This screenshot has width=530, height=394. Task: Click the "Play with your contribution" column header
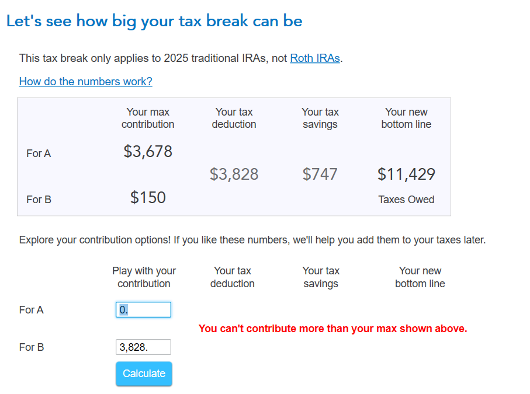tap(144, 277)
